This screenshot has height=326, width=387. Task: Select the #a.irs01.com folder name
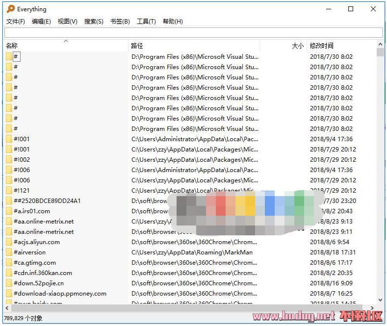(32, 211)
